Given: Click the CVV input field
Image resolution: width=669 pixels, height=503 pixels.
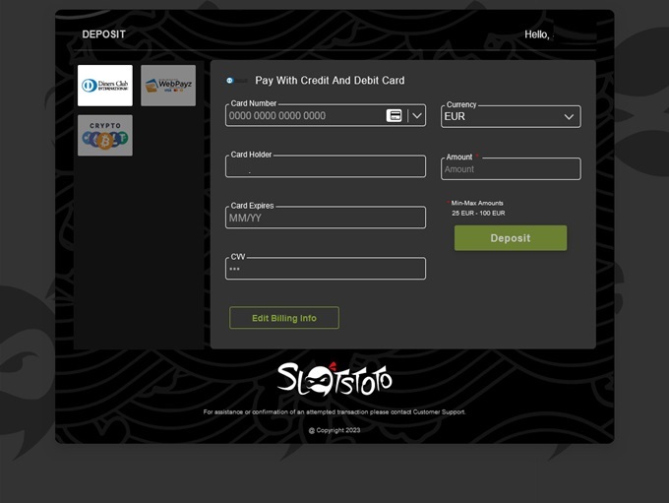Looking at the screenshot, I should (325, 269).
